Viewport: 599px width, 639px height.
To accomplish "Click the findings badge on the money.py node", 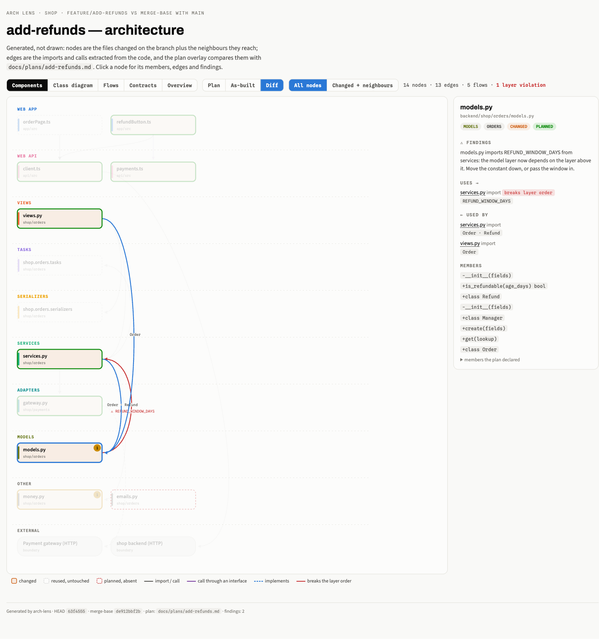I will [x=97, y=494].
